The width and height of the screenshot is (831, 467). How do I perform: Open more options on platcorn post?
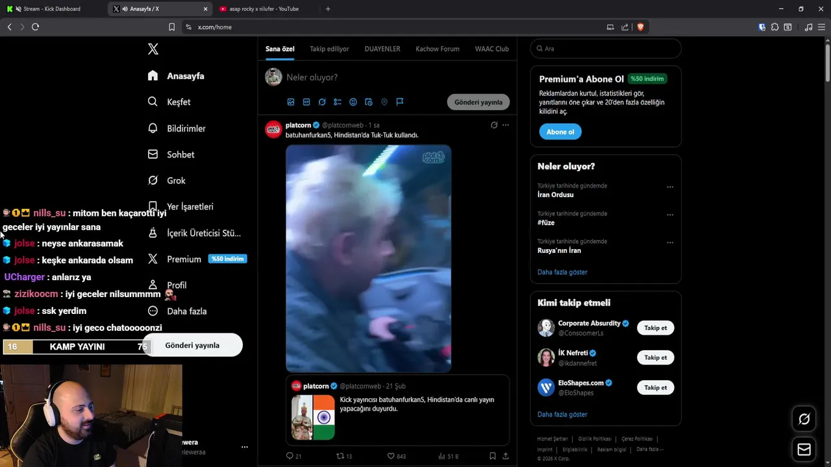point(506,125)
